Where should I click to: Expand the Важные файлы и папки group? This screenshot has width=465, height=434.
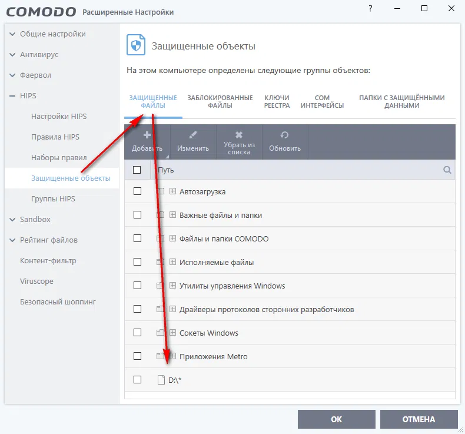[x=172, y=214]
